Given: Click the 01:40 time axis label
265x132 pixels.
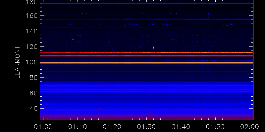Looking at the screenshot, I should [181, 127].
